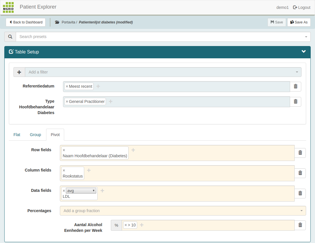The width and height of the screenshot is (315, 243).
Task: Click the search magnifier icon
Action: coord(10,37)
